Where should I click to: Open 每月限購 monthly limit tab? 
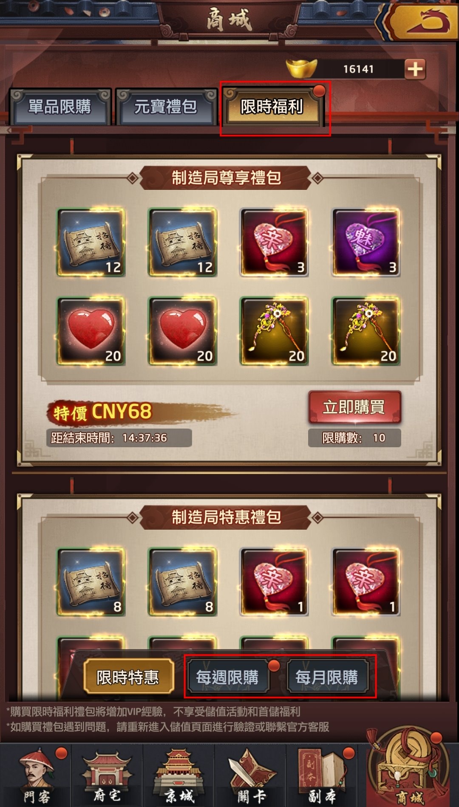click(x=327, y=677)
